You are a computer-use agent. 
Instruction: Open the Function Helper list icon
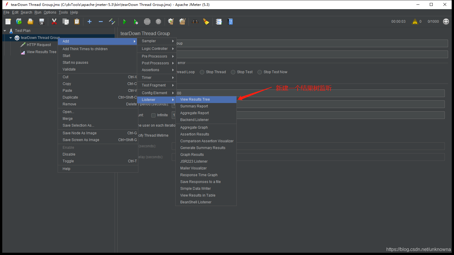(219, 22)
